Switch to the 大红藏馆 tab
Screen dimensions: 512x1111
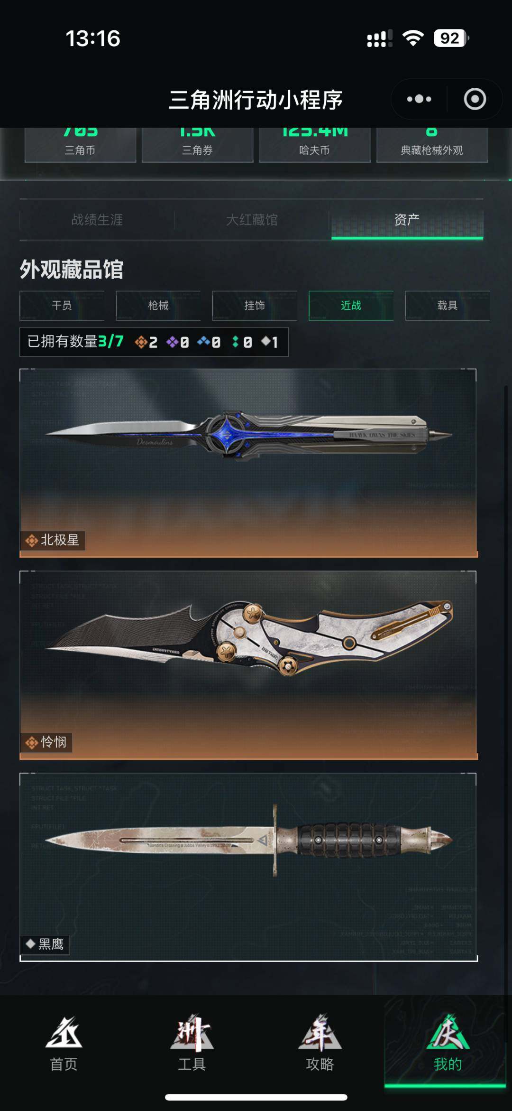point(252,220)
